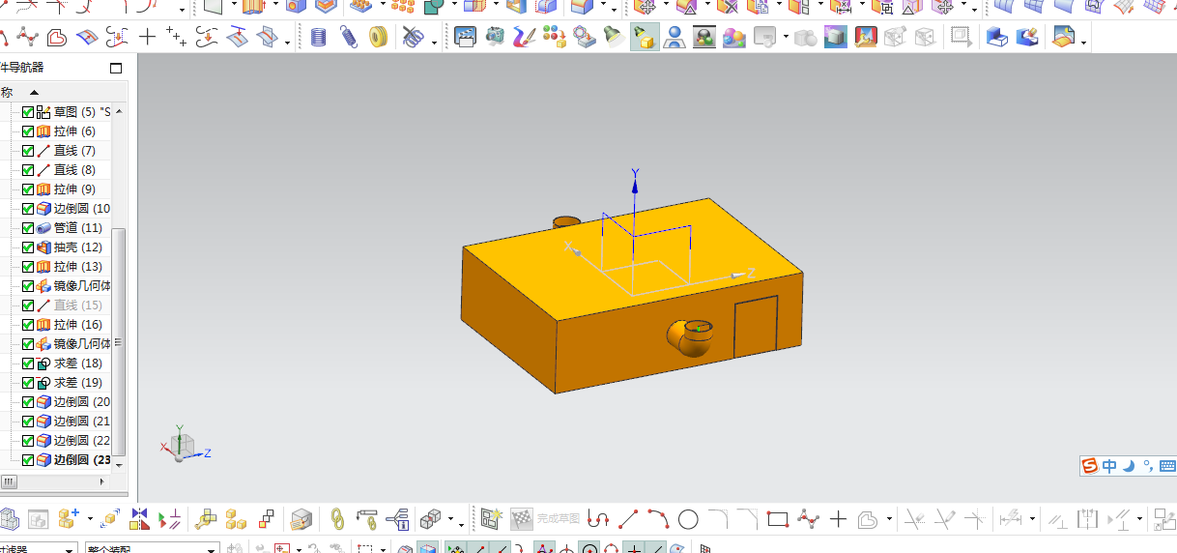Click the camera capture icon
The width and height of the screenshot is (1177, 553).
495,38
